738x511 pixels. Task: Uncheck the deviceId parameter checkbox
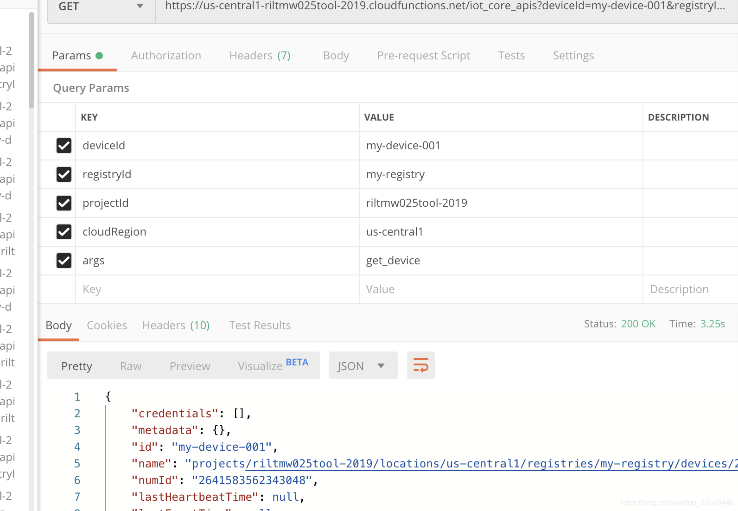coord(64,146)
